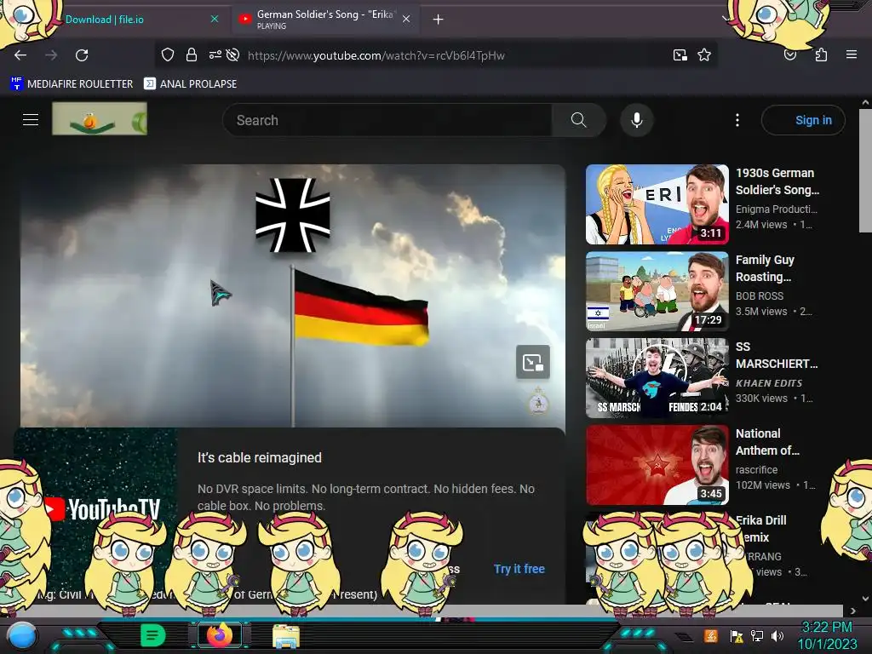The width and height of the screenshot is (872, 654).
Task: Click the browser forward arrow
Action: click(x=51, y=55)
